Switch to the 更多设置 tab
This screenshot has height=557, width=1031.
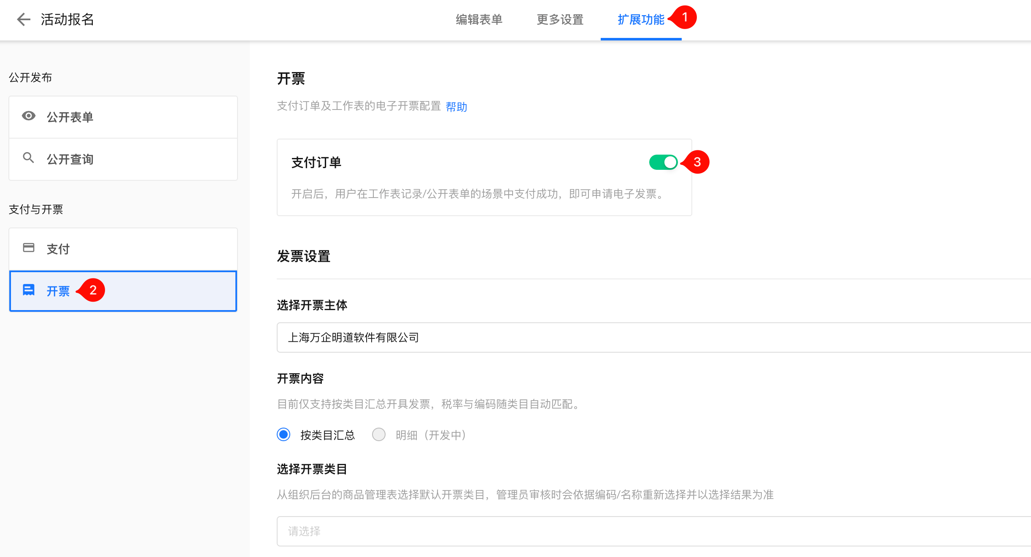560,20
